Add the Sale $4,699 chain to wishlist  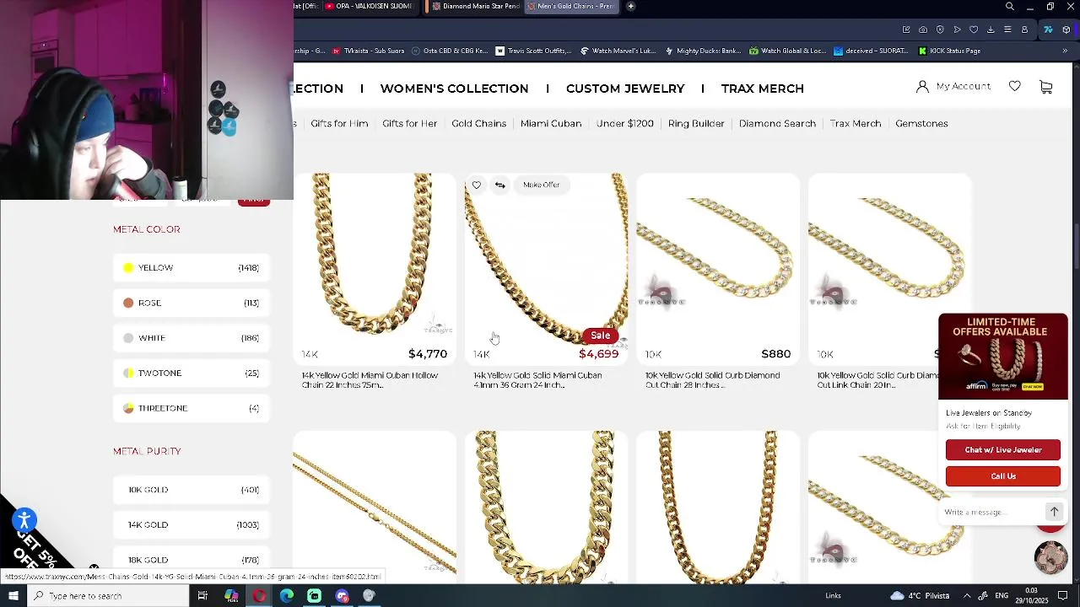coord(477,185)
